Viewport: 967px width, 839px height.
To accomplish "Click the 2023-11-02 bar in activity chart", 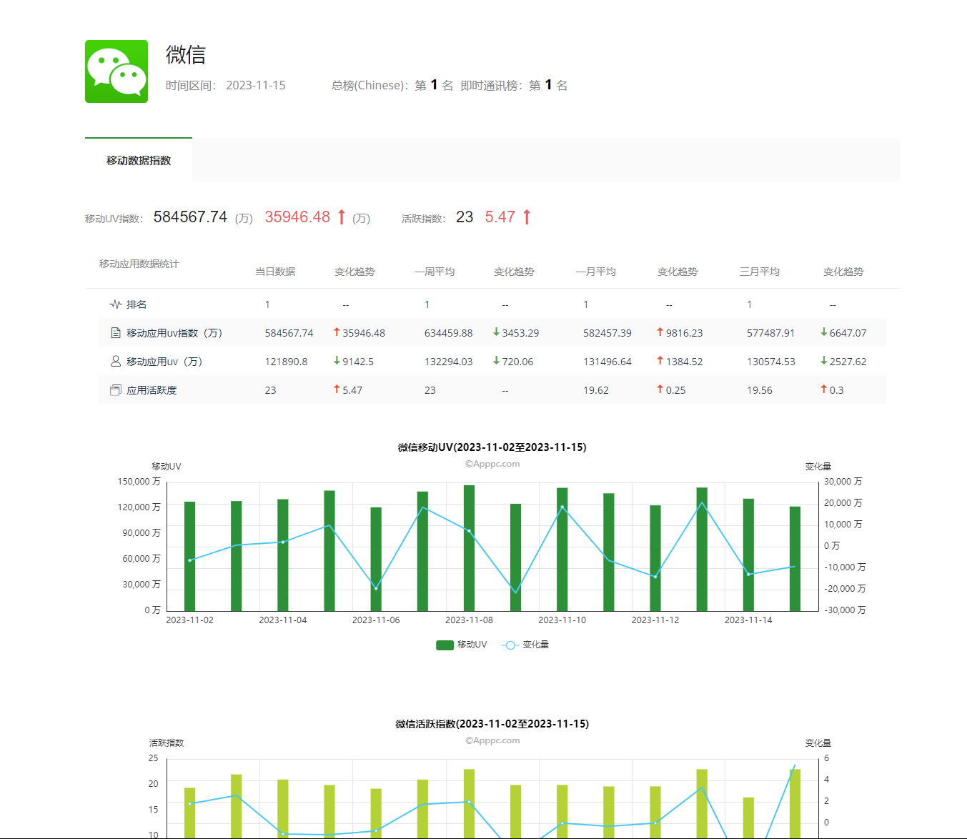I will pyautogui.click(x=189, y=813).
